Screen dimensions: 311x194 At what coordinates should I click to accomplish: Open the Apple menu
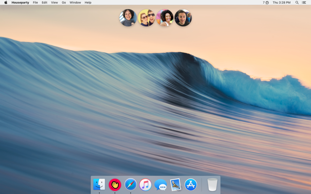pyautogui.click(x=6, y=2)
